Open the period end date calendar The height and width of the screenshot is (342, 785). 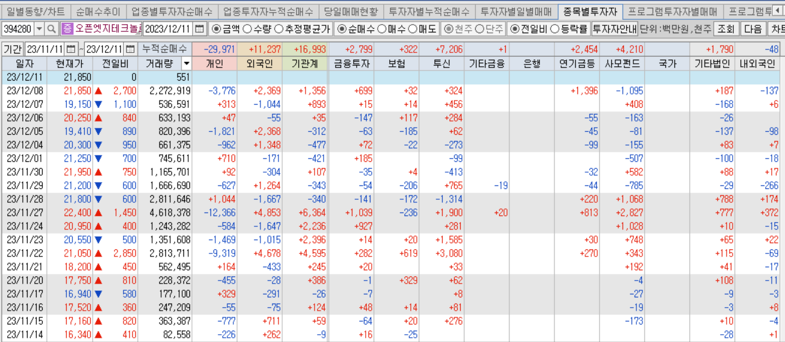pos(131,49)
